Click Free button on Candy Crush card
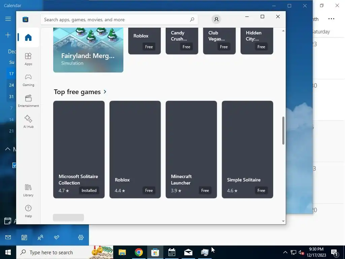345x259 pixels. (x=186, y=47)
